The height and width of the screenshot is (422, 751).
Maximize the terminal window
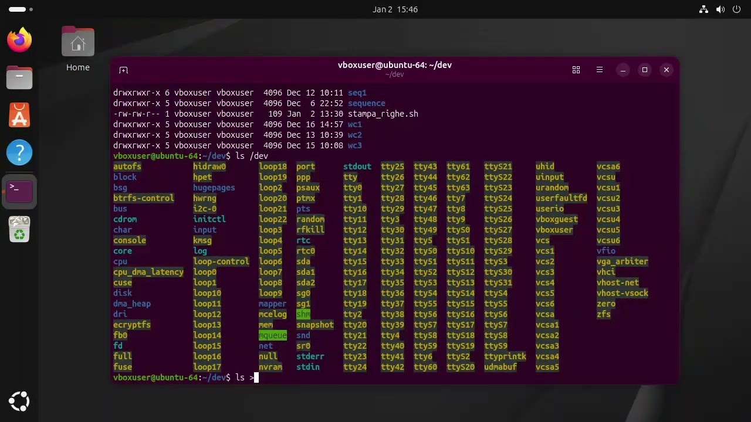(x=645, y=70)
